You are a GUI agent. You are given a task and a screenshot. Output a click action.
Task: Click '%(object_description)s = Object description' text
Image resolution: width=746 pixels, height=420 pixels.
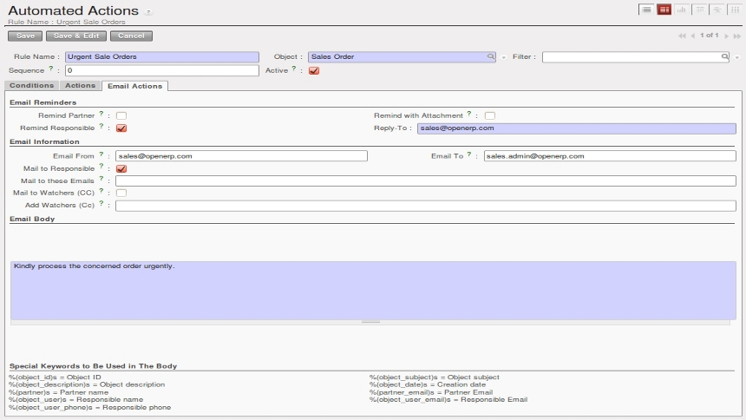click(87, 384)
